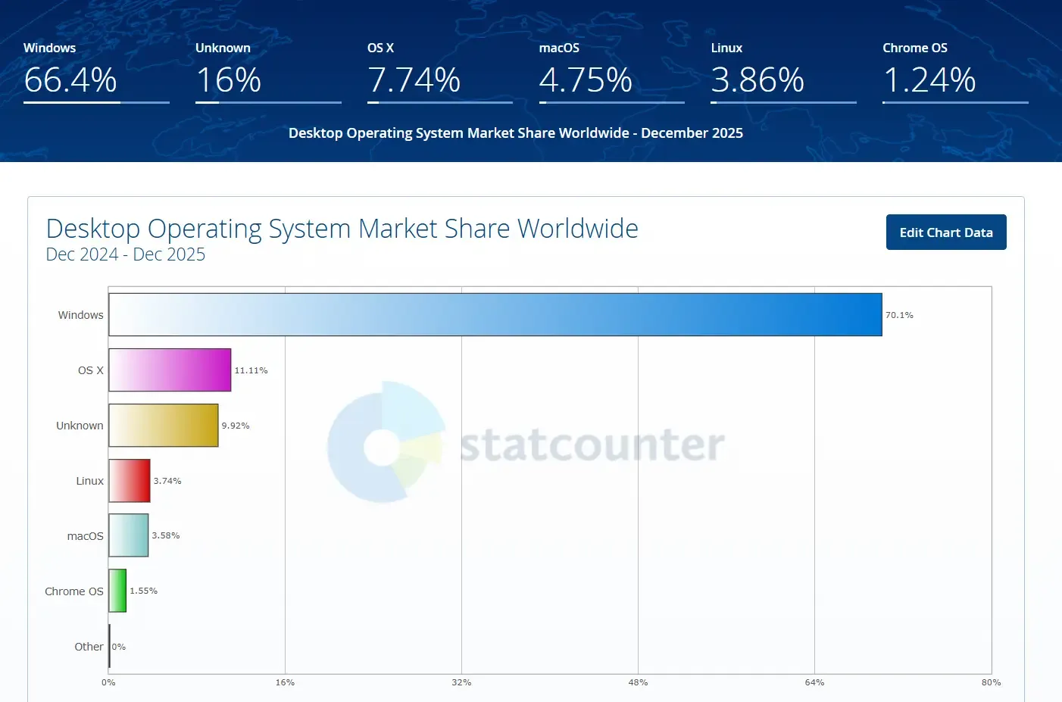The width and height of the screenshot is (1062, 702).
Task: Click the Chrome OS bar
Action: (117, 591)
